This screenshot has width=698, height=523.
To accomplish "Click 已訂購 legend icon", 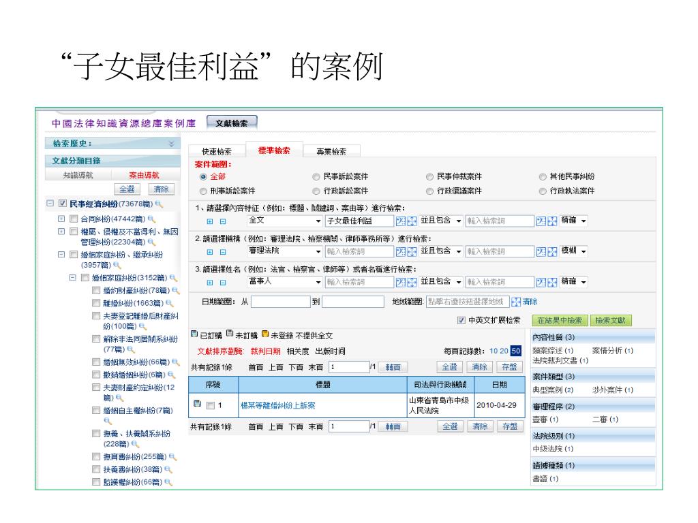I will tap(194, 334).
